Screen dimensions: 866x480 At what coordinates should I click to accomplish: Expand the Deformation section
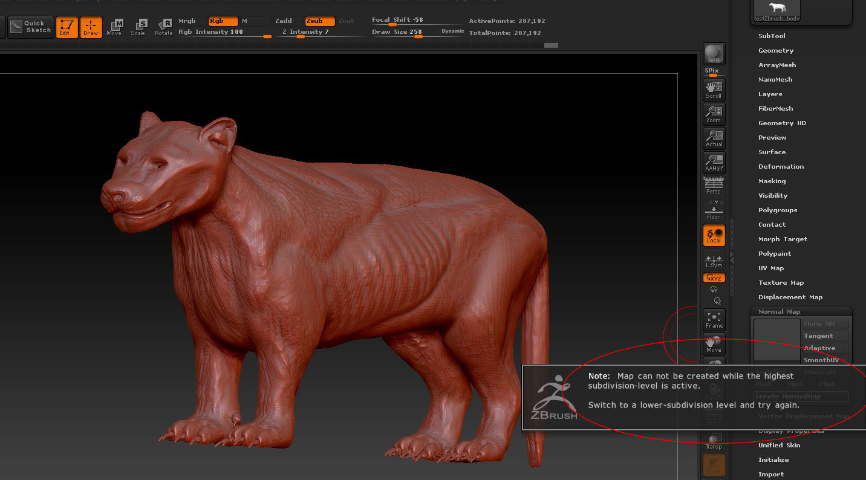pos(781,167)
